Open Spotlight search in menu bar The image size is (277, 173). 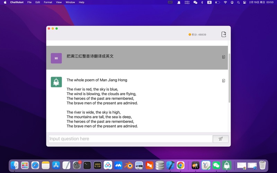[x=238, y=2]
